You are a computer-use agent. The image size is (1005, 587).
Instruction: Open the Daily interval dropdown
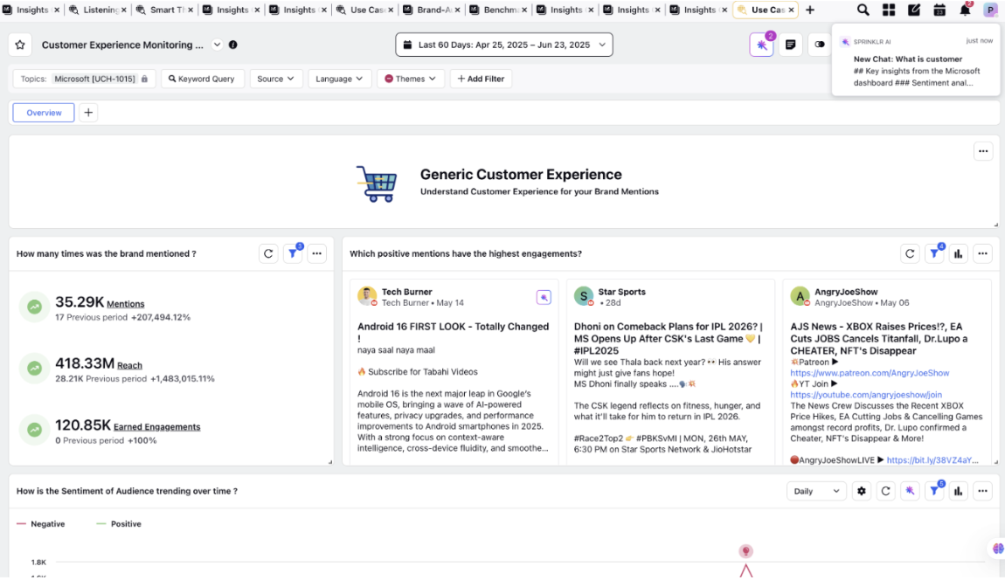tap(816, 491)
